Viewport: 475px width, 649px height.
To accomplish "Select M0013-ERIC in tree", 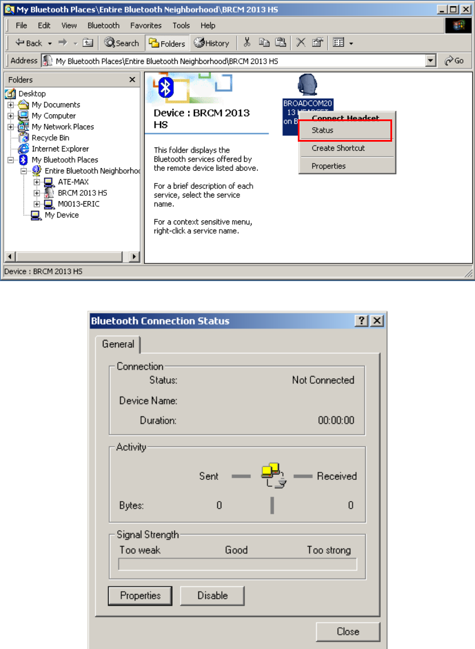I will (x=79, y=204).
